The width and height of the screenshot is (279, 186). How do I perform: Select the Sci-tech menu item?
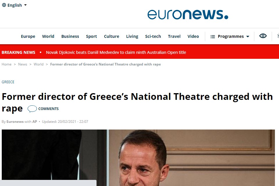(153, 36)
